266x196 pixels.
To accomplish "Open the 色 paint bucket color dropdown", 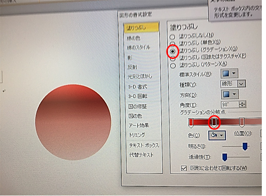I will click(217, 135).
